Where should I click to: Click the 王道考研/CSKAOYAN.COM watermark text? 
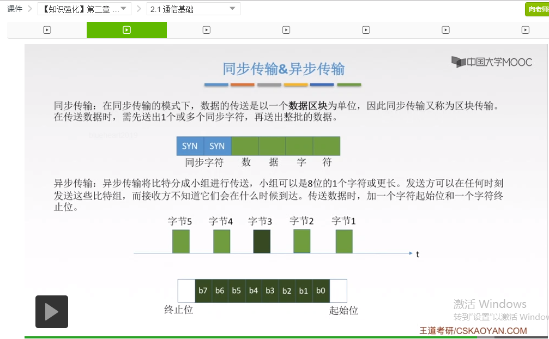point(473,331)
